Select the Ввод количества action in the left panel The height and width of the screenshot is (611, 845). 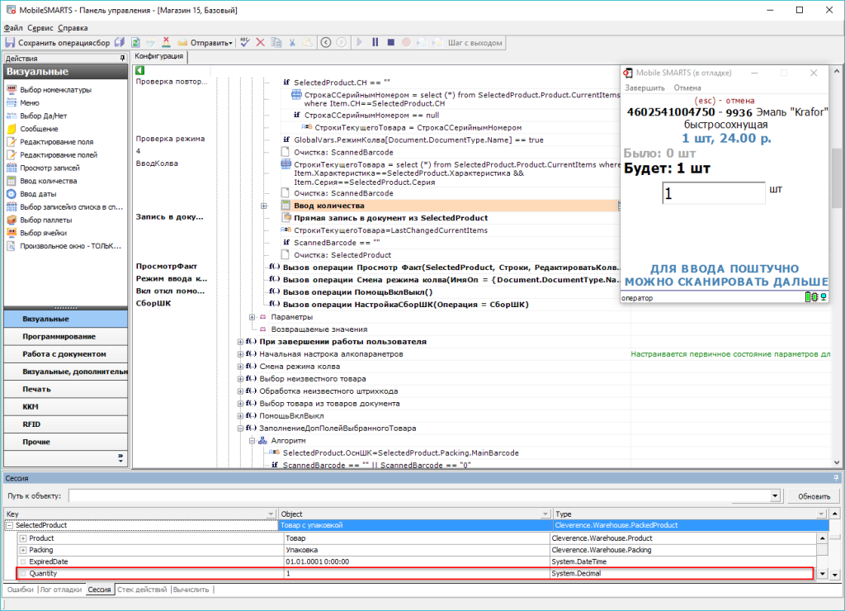click(x=49, y=181)
